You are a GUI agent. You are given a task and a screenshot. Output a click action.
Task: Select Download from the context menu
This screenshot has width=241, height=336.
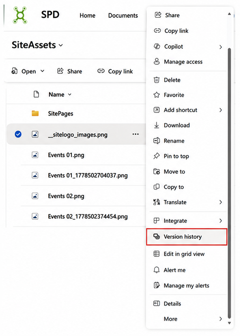(187, 125)
